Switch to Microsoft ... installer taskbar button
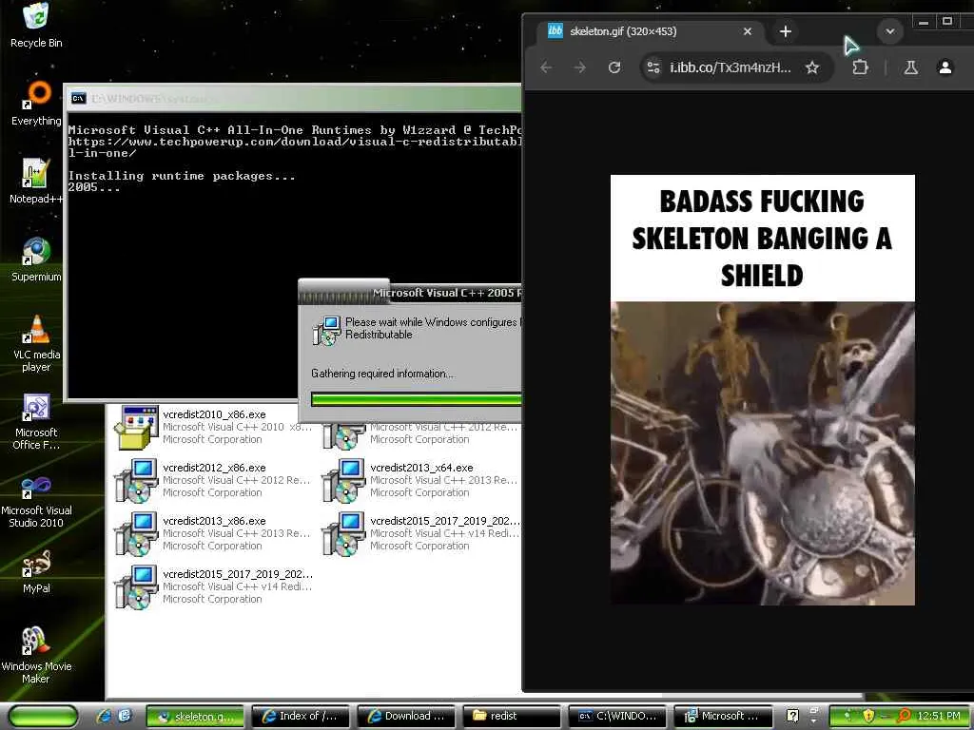The image size is (974, 730). click(x=723, y=716)
